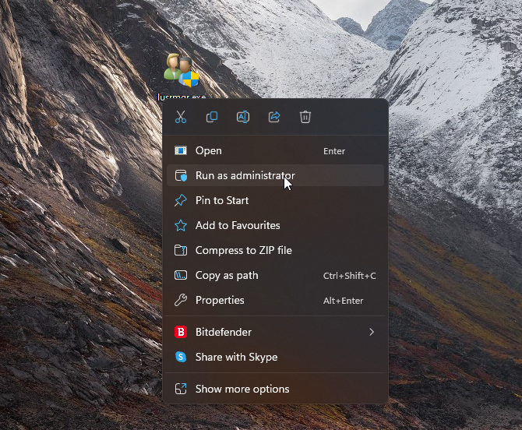Click the Cut scissors icon

(x=181, y=117)
